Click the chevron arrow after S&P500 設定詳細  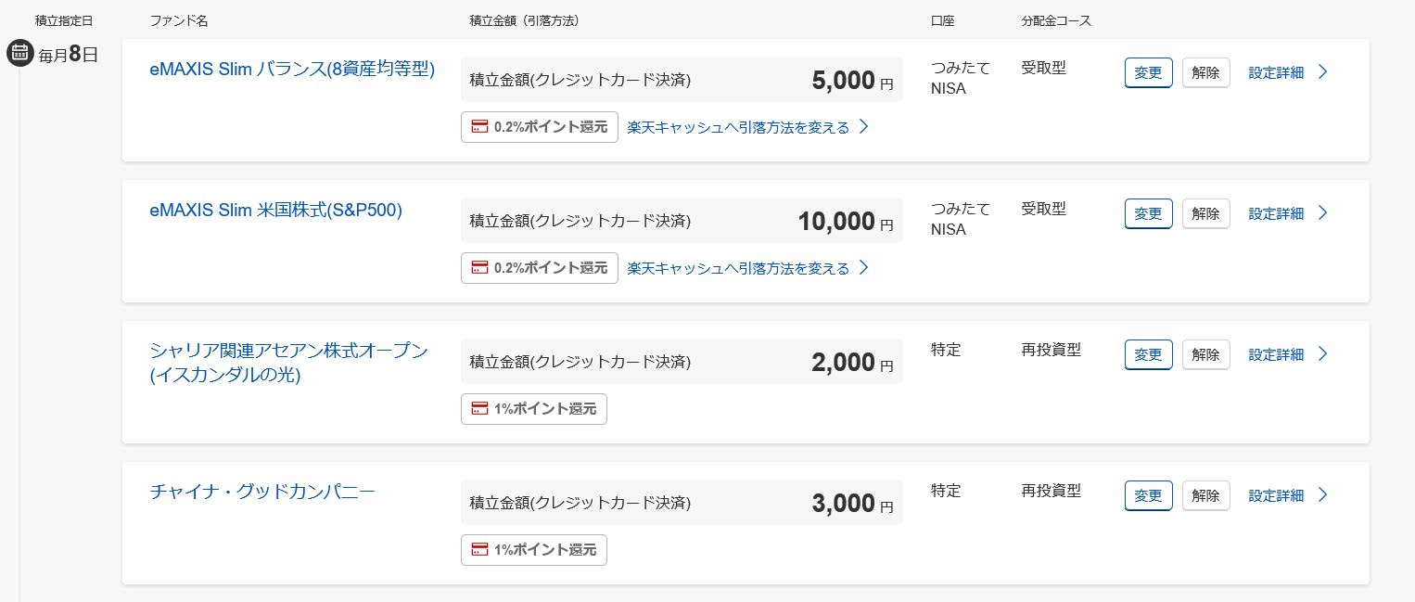pyautogui.click(x=1322, y=212)
